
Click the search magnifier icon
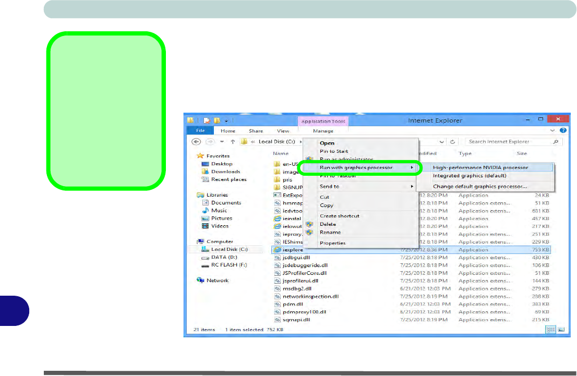point(556,142)
